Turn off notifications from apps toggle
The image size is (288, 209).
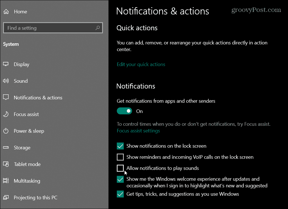click(124, 111)
